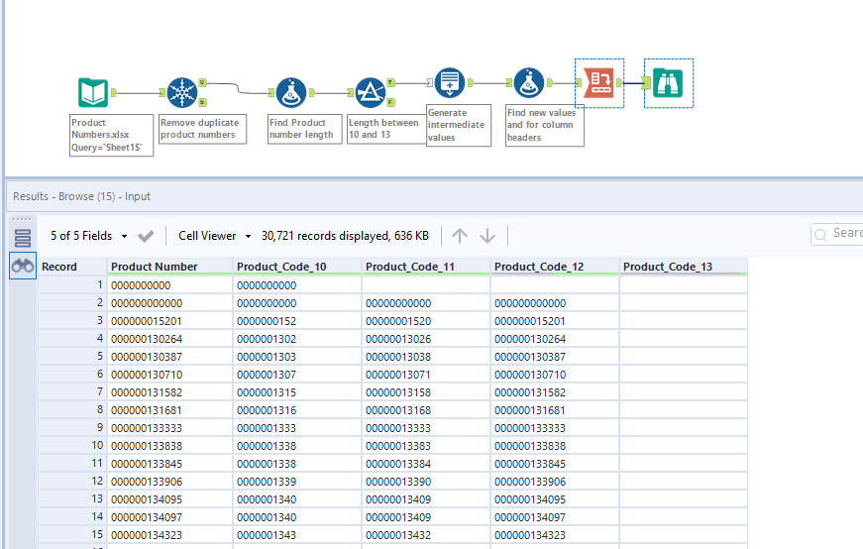The height and width of the screenshot is (549, 863).
Task: Click the Input Data tool's output anchor
Action: tap(114, 92)
